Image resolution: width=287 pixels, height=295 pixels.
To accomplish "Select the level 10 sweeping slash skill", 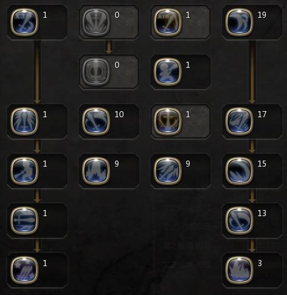I will coord(96,121).
